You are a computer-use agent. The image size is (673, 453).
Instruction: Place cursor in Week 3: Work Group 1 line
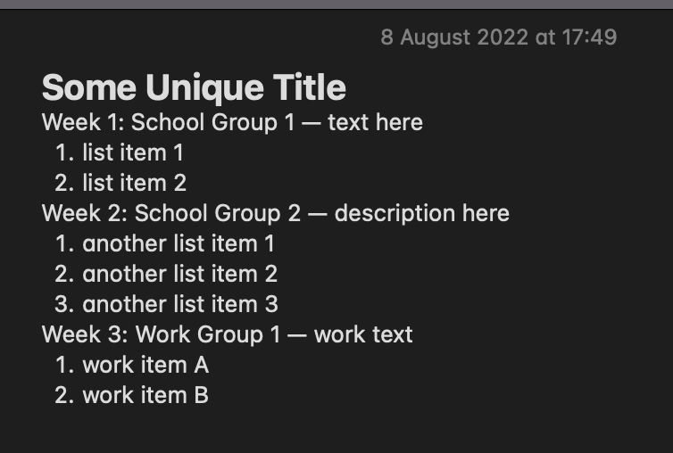coord(228,334)
